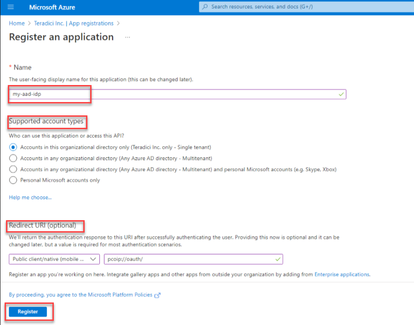Open the ellipsis more options menu

click(127, 37)
